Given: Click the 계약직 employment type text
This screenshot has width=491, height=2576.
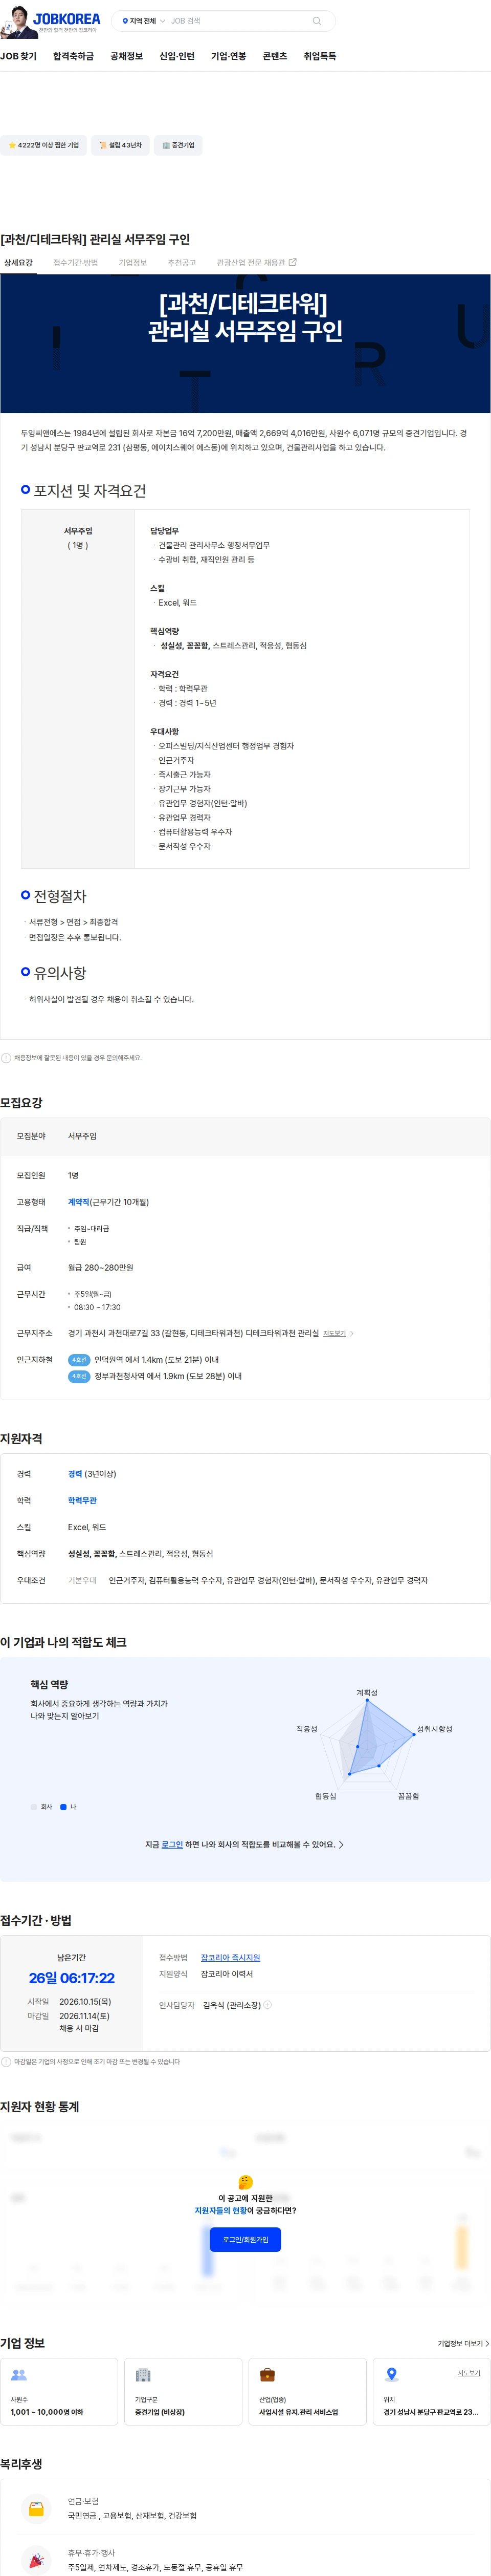Looking at the screenshot, I should point(79,1202).
